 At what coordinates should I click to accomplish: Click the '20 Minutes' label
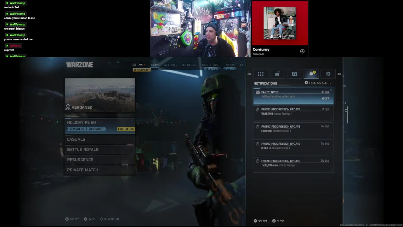pos(96,129)
